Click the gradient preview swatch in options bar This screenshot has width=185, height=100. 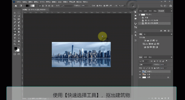coord(30,6)
